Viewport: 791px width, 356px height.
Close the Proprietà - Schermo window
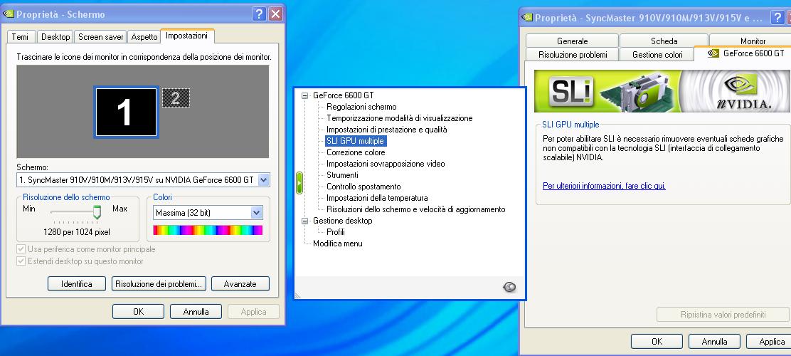point(275,14)
